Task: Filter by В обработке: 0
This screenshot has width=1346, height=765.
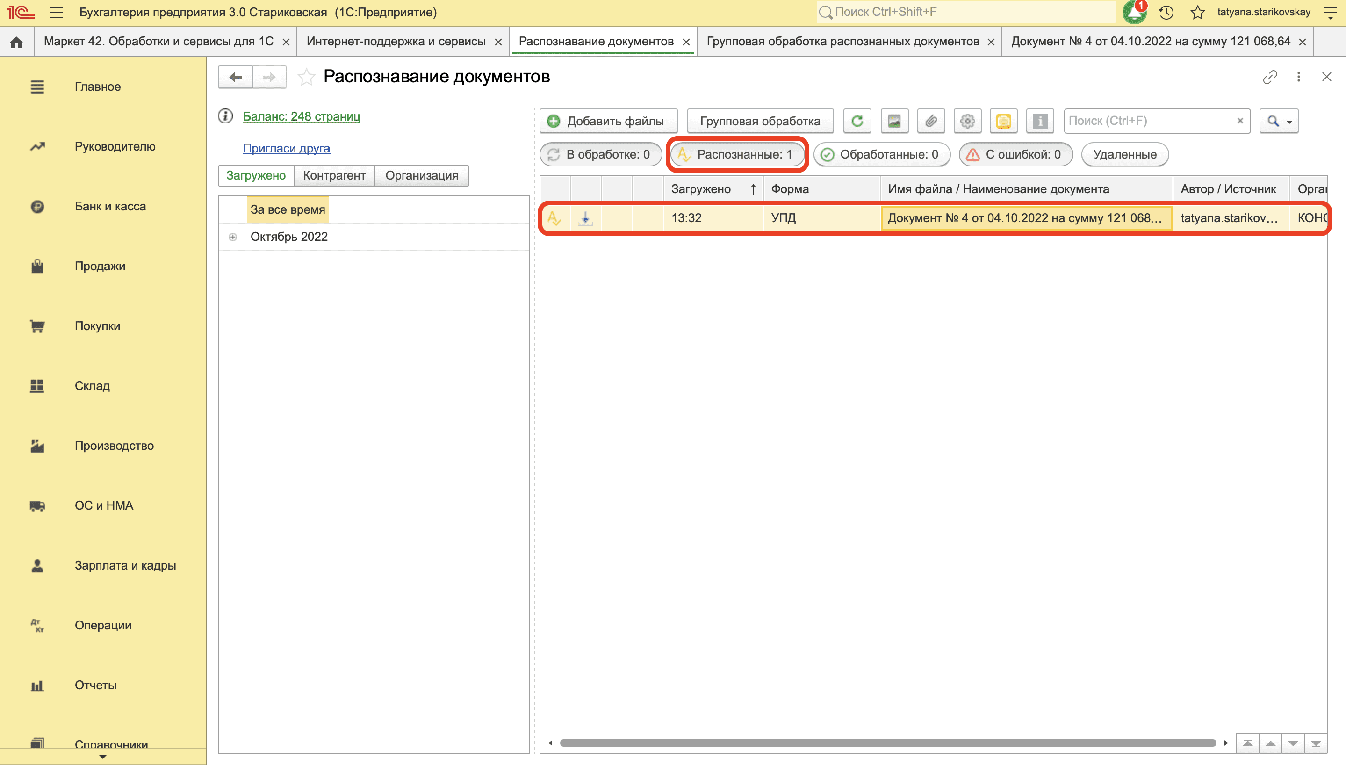Action: point(600,154)
